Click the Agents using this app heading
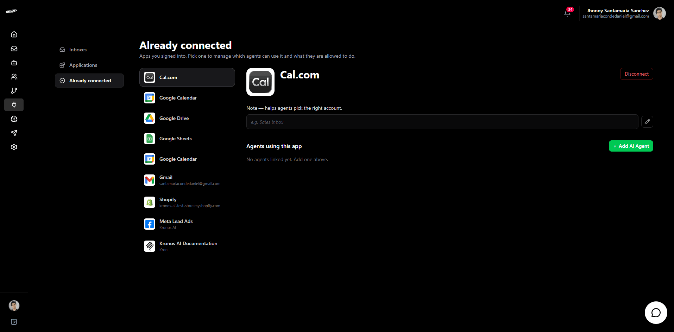 (274, 146)
